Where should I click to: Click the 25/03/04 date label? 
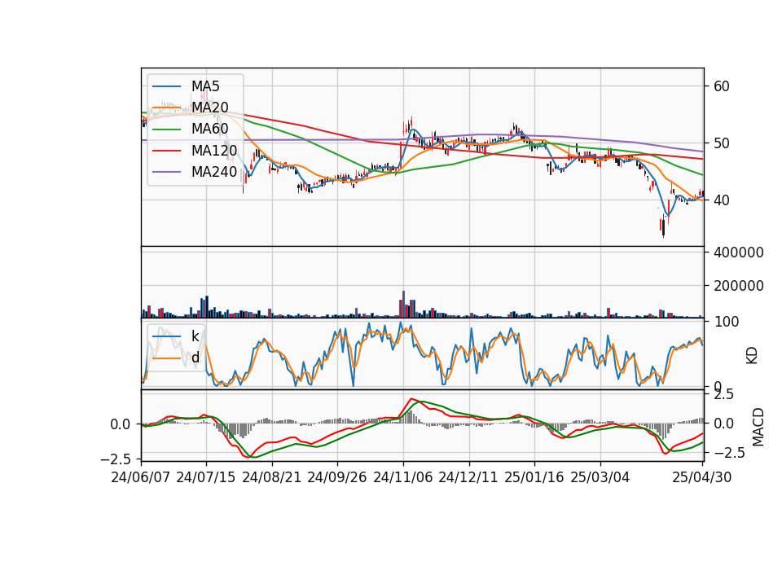click(x=600, y=477)
